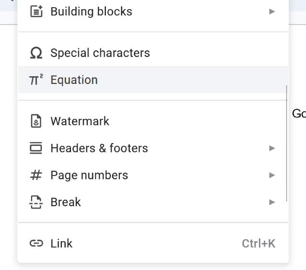Expand the Headers & footers submenu arrow
Image resolution: width=306 pixels, height=270 pixels.
[272, 148]
